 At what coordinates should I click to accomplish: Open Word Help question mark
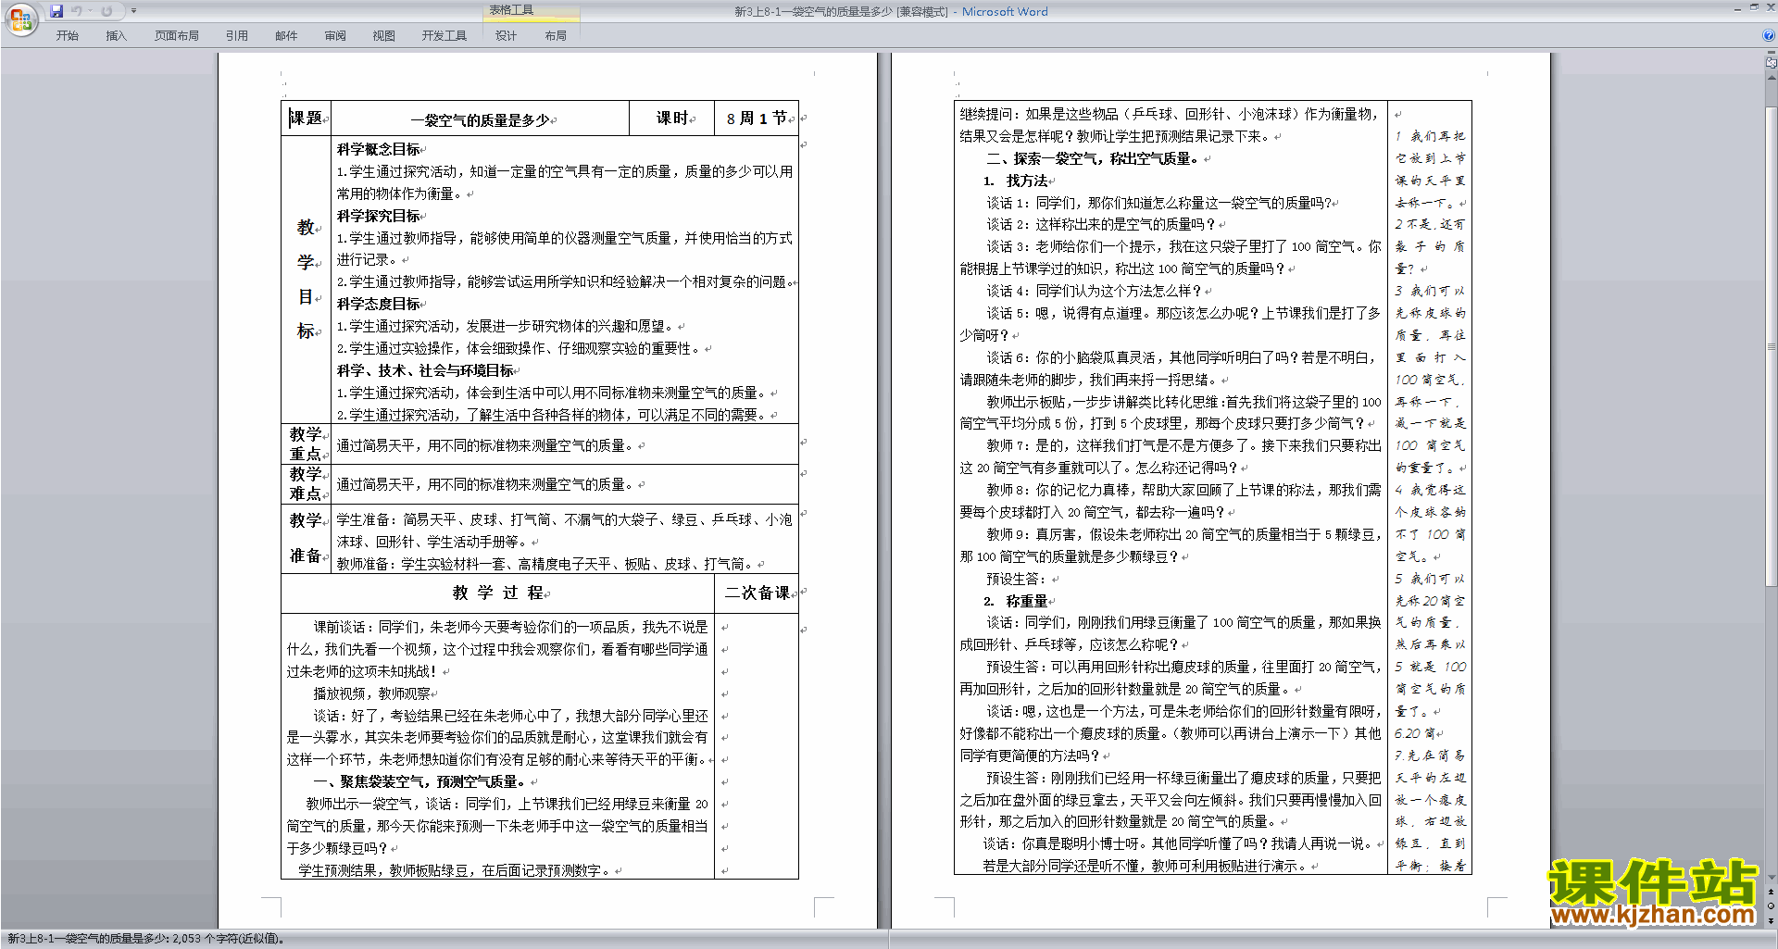1769,35
